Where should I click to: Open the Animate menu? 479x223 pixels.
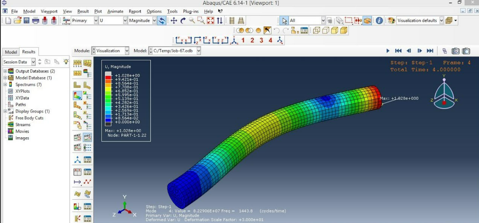pyautogui.click(x=115, y=11)
